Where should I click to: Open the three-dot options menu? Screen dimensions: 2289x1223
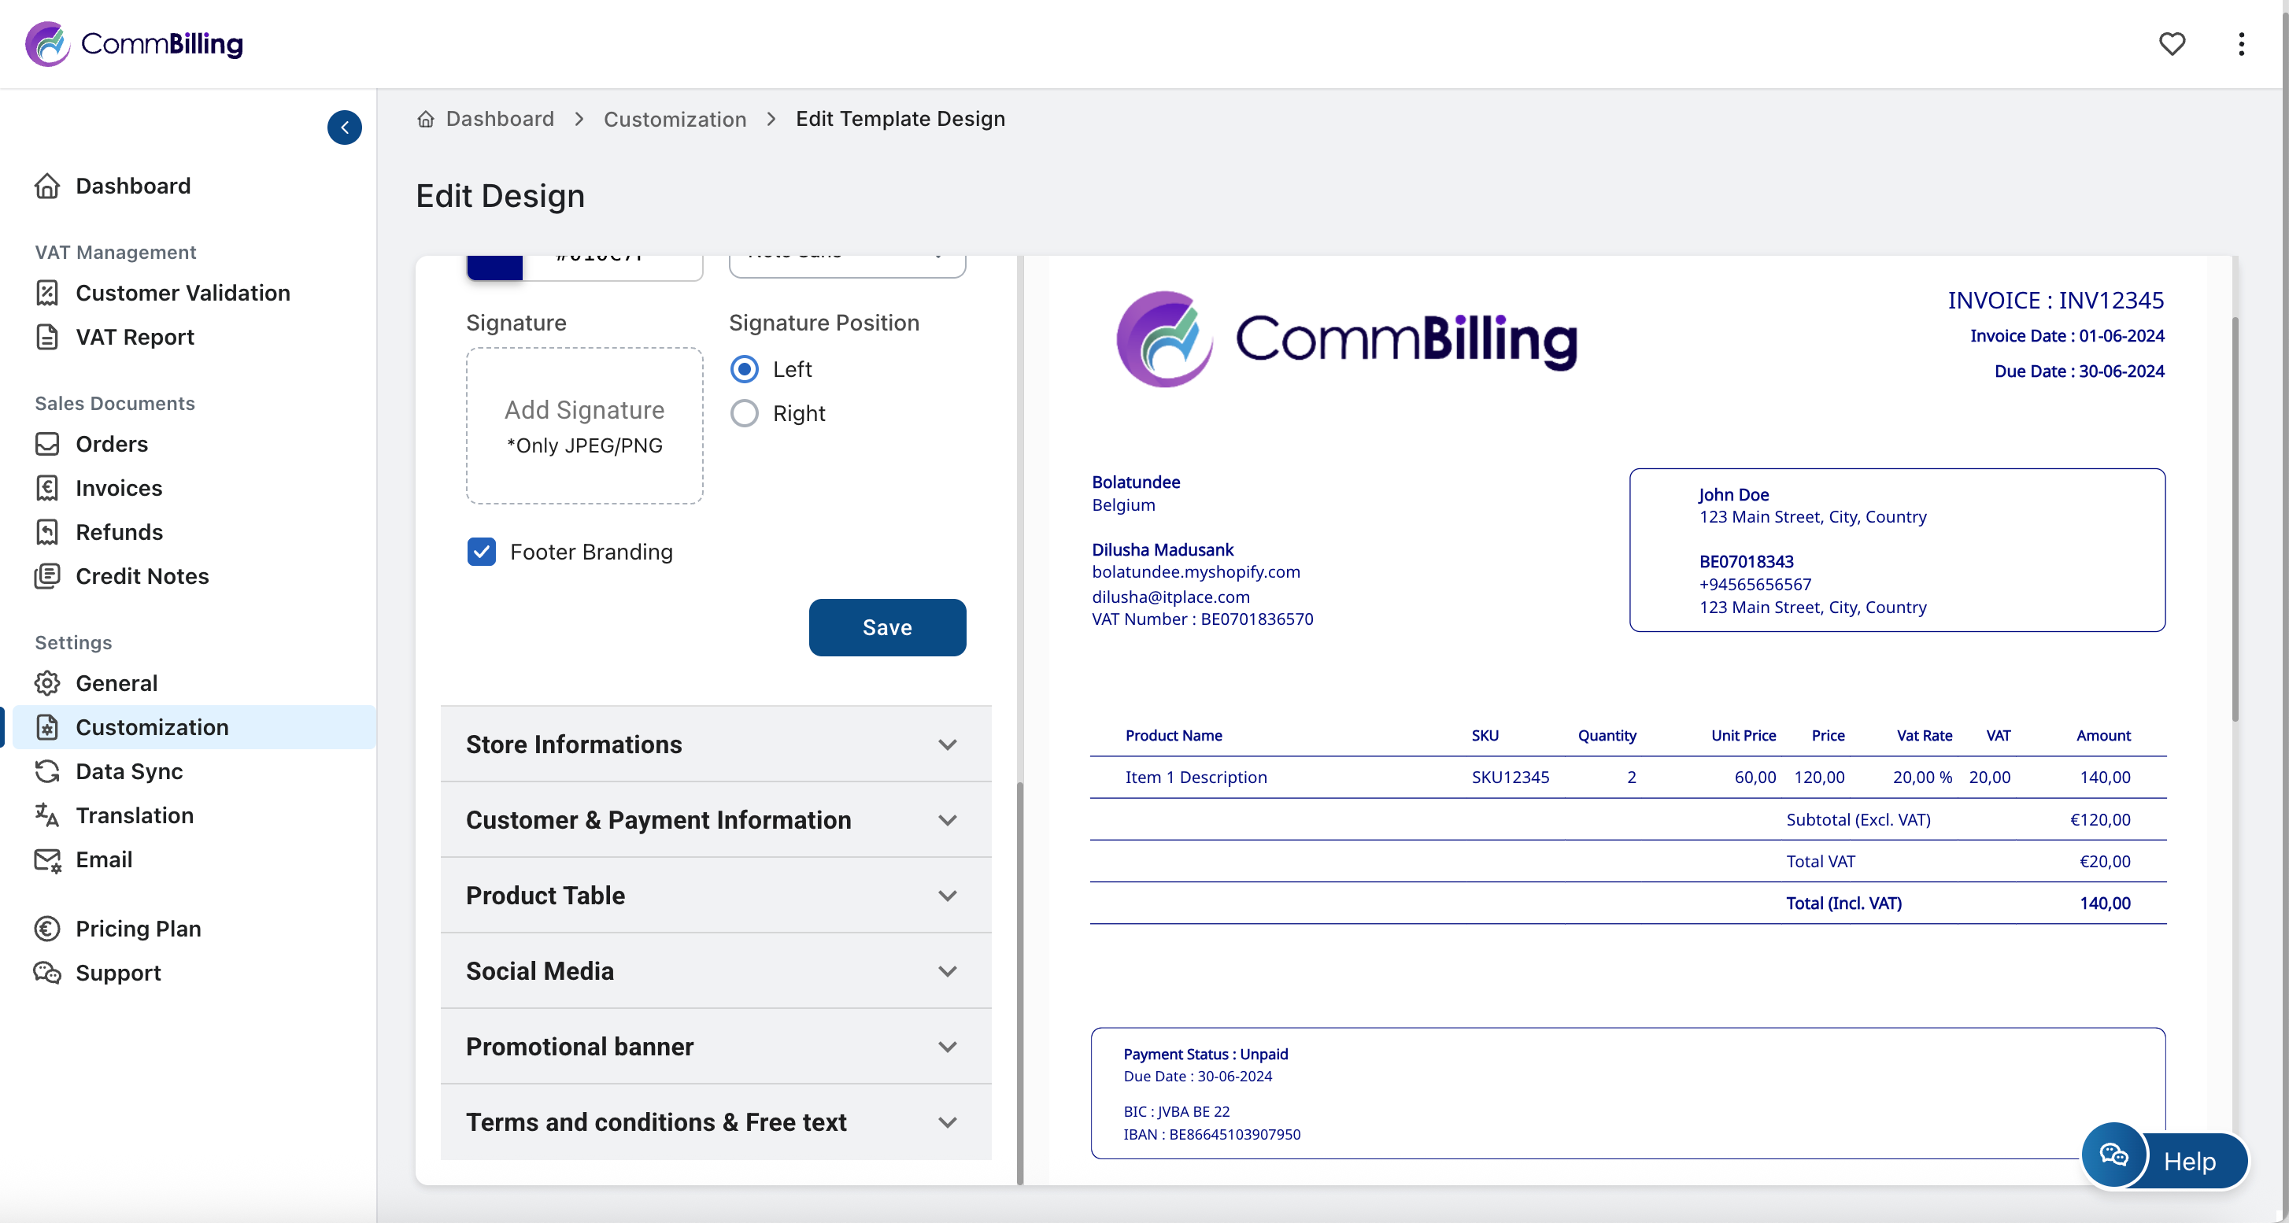pos(2240,43)
